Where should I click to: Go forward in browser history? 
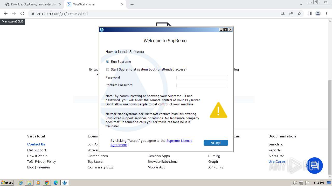[14, 13]
